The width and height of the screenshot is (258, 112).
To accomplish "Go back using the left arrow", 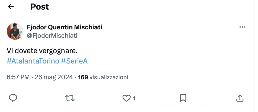I will (11, 7).
